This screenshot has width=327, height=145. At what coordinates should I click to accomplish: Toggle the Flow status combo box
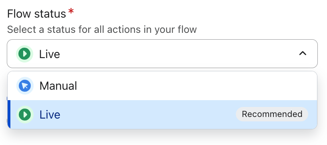[x=162, y=54]
